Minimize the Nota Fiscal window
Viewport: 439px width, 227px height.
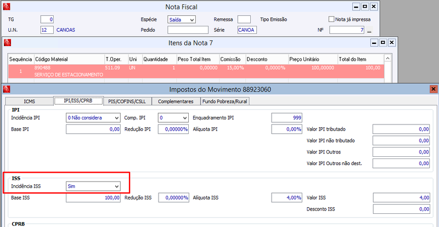356,7
